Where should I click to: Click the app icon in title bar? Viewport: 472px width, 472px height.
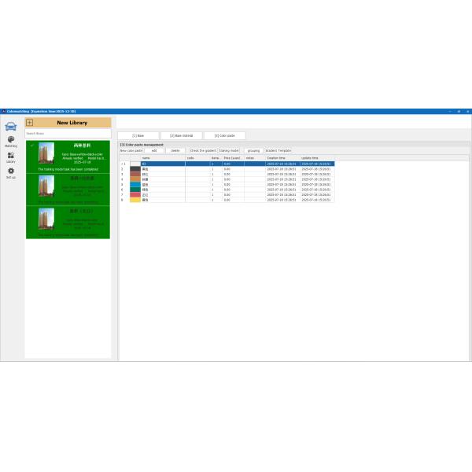click(3, 111)
